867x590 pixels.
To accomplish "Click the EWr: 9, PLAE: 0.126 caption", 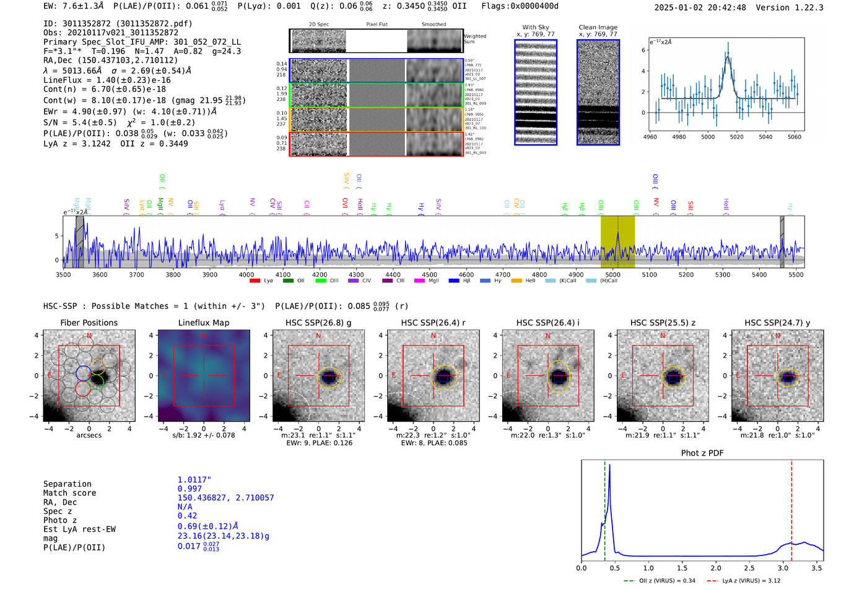I will click(x=319, y=443).
